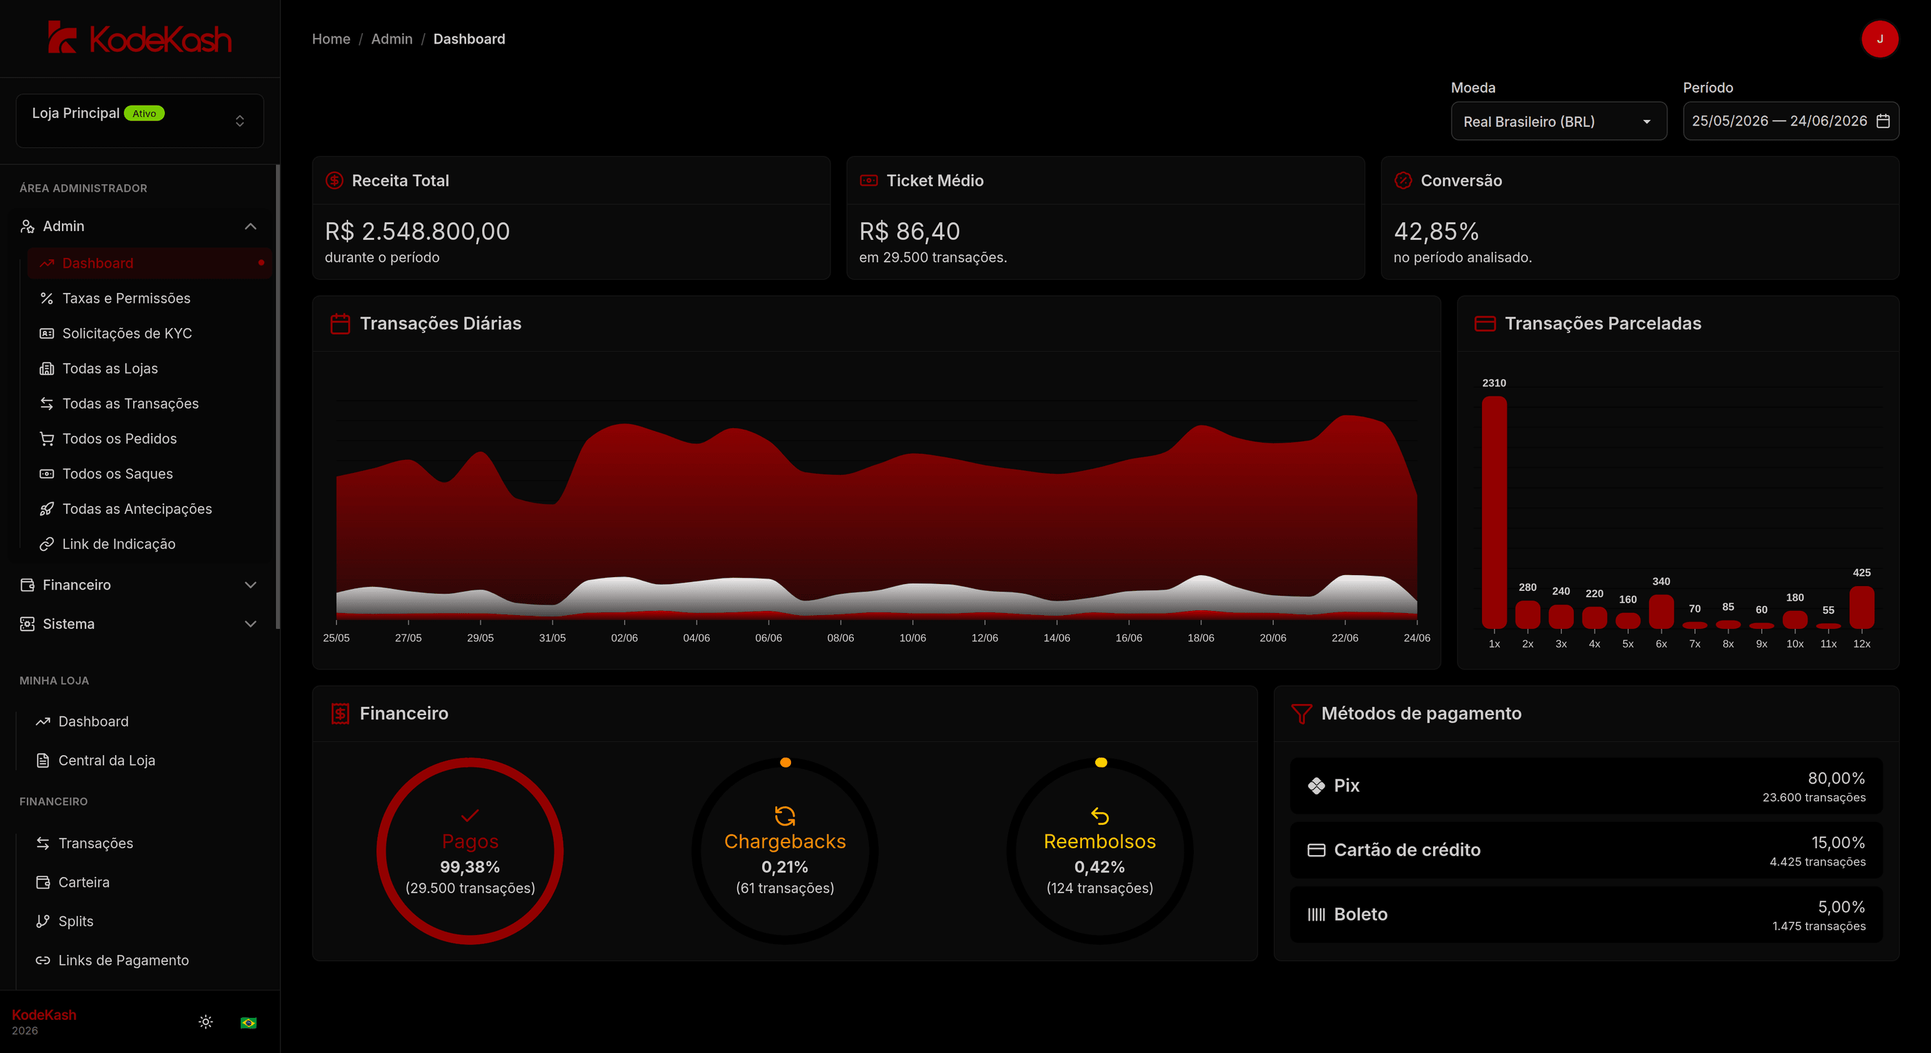This screenshot has height=1053, width=1931.
Task: Expand the Financeiro sidebar section
Action: [x=139, y=585]
